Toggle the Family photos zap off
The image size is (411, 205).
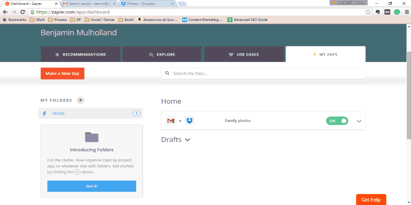click(x=337, y=121)
